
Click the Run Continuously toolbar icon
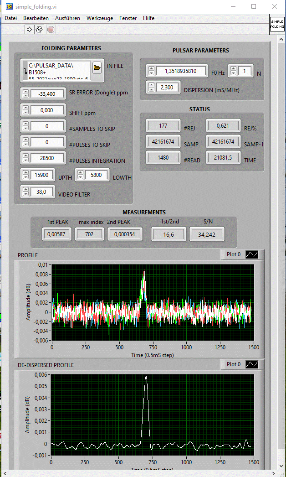click(39, 30)
